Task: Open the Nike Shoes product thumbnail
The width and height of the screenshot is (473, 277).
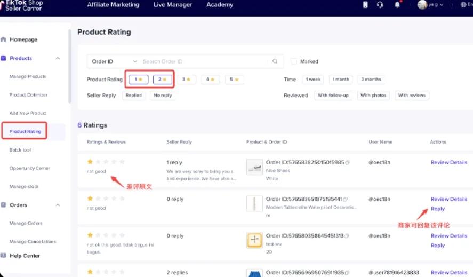Action: [x=254, y=167]
